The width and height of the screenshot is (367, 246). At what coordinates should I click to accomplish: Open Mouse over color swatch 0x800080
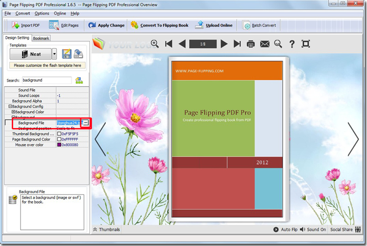pyautogui.click(x=59, y=145)
